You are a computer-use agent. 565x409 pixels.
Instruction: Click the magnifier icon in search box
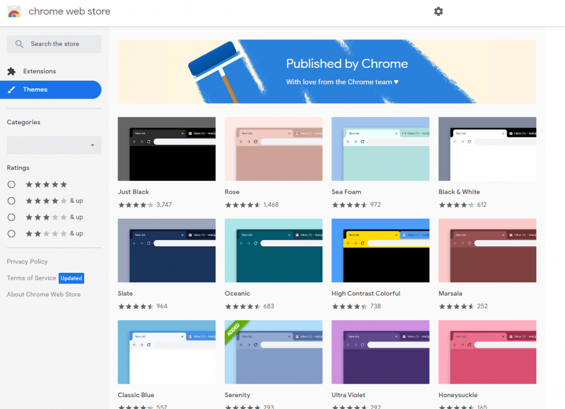click(x=19, y=44)
